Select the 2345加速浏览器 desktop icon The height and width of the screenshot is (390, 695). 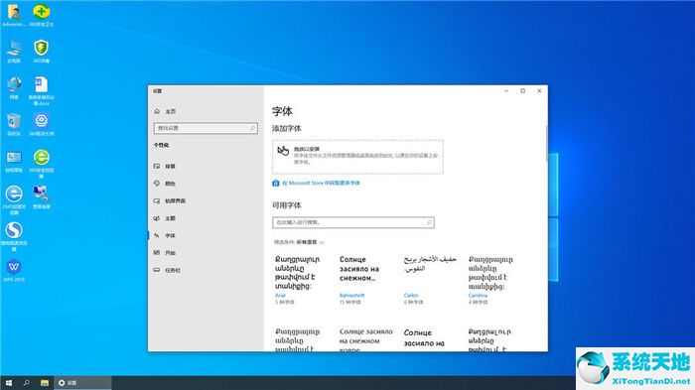14,200
